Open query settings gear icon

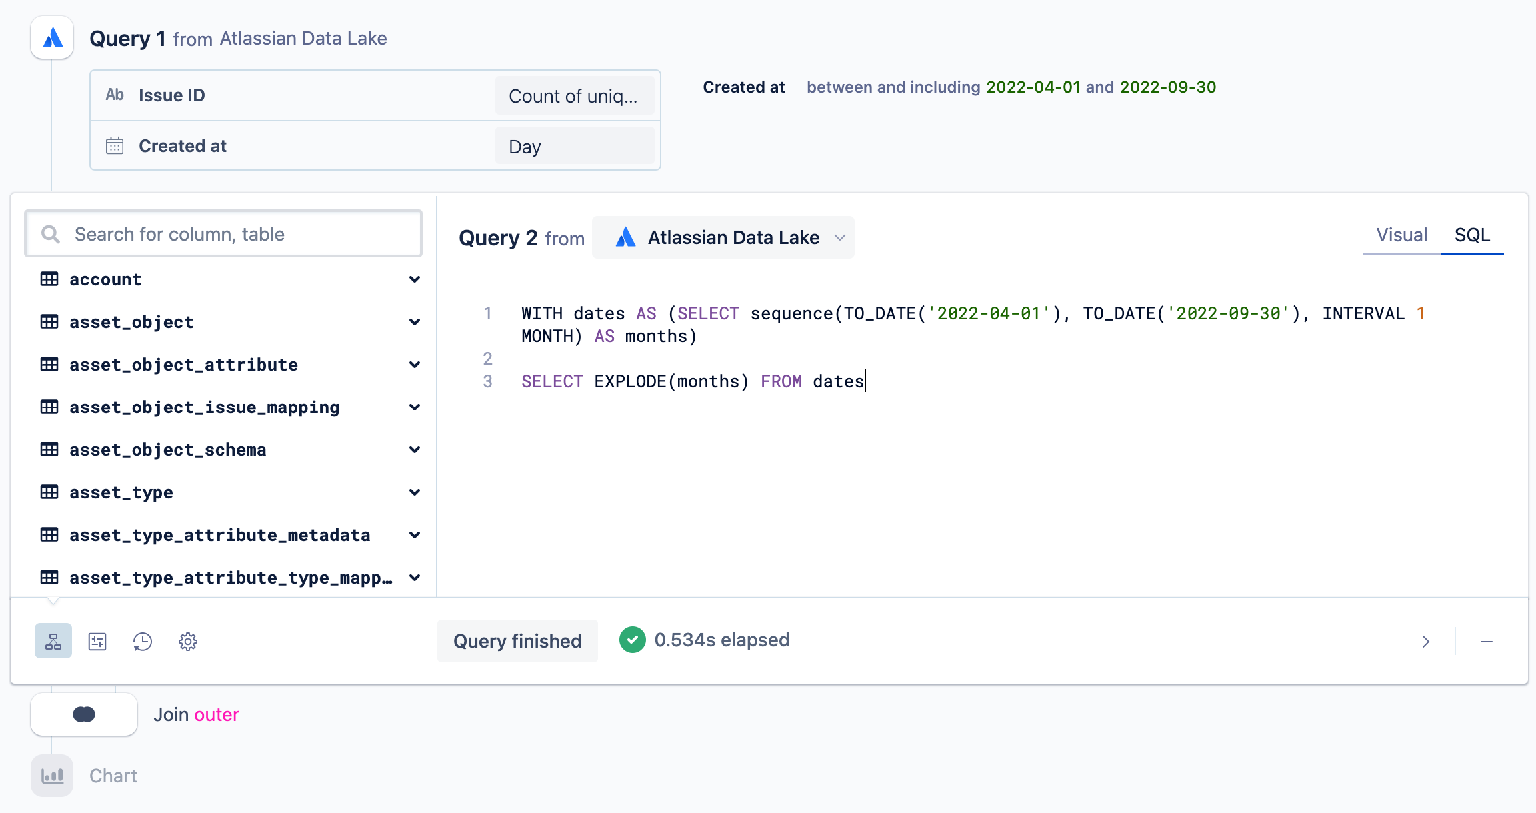click(188, 642)
